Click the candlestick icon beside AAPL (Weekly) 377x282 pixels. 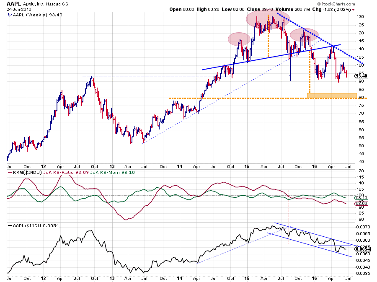pyautogui.click(x=10, y=15)
